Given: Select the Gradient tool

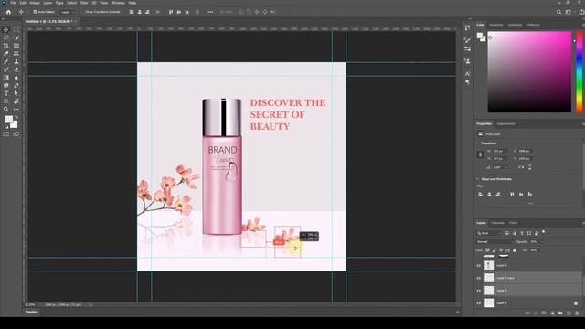Looking at the screenshot, I should coord(6,78).
